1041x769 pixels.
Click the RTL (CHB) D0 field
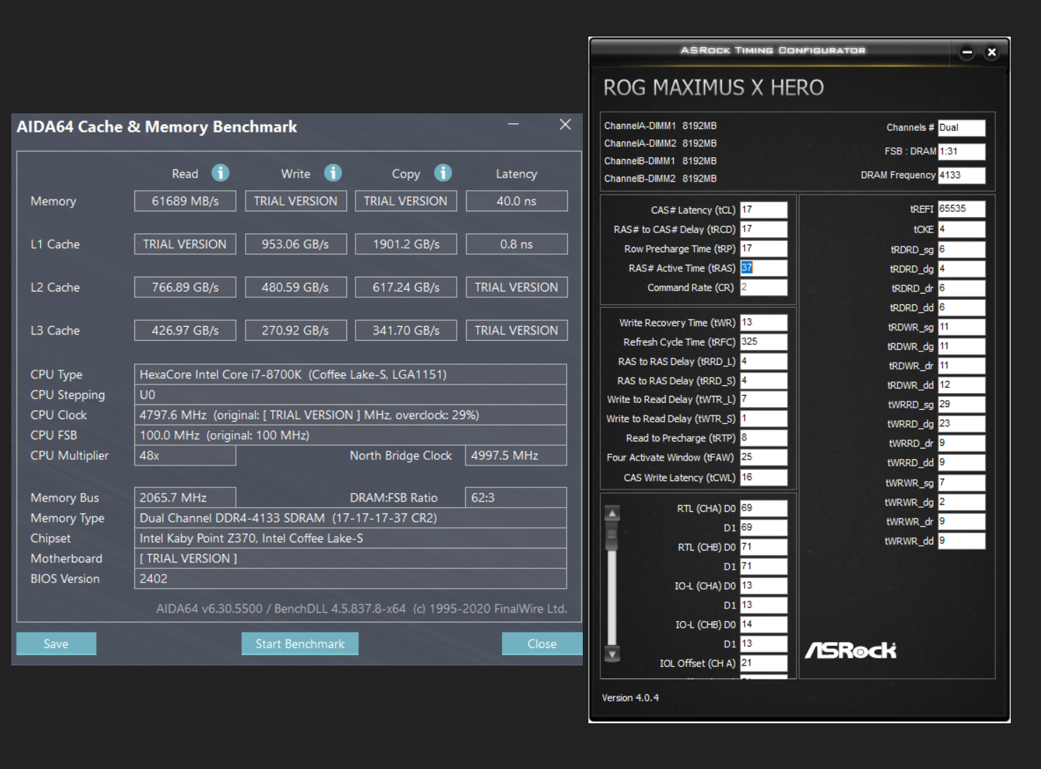pos(764,547)
